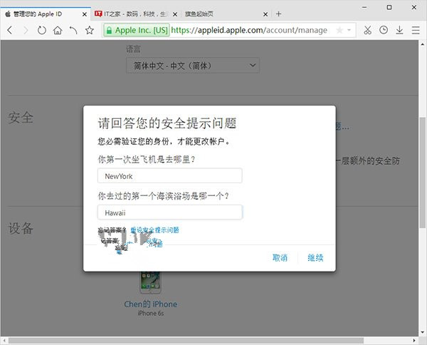Screen dimensions: 427x345
Task: Open the browser hamburger menu
Action: pos(416,30)
